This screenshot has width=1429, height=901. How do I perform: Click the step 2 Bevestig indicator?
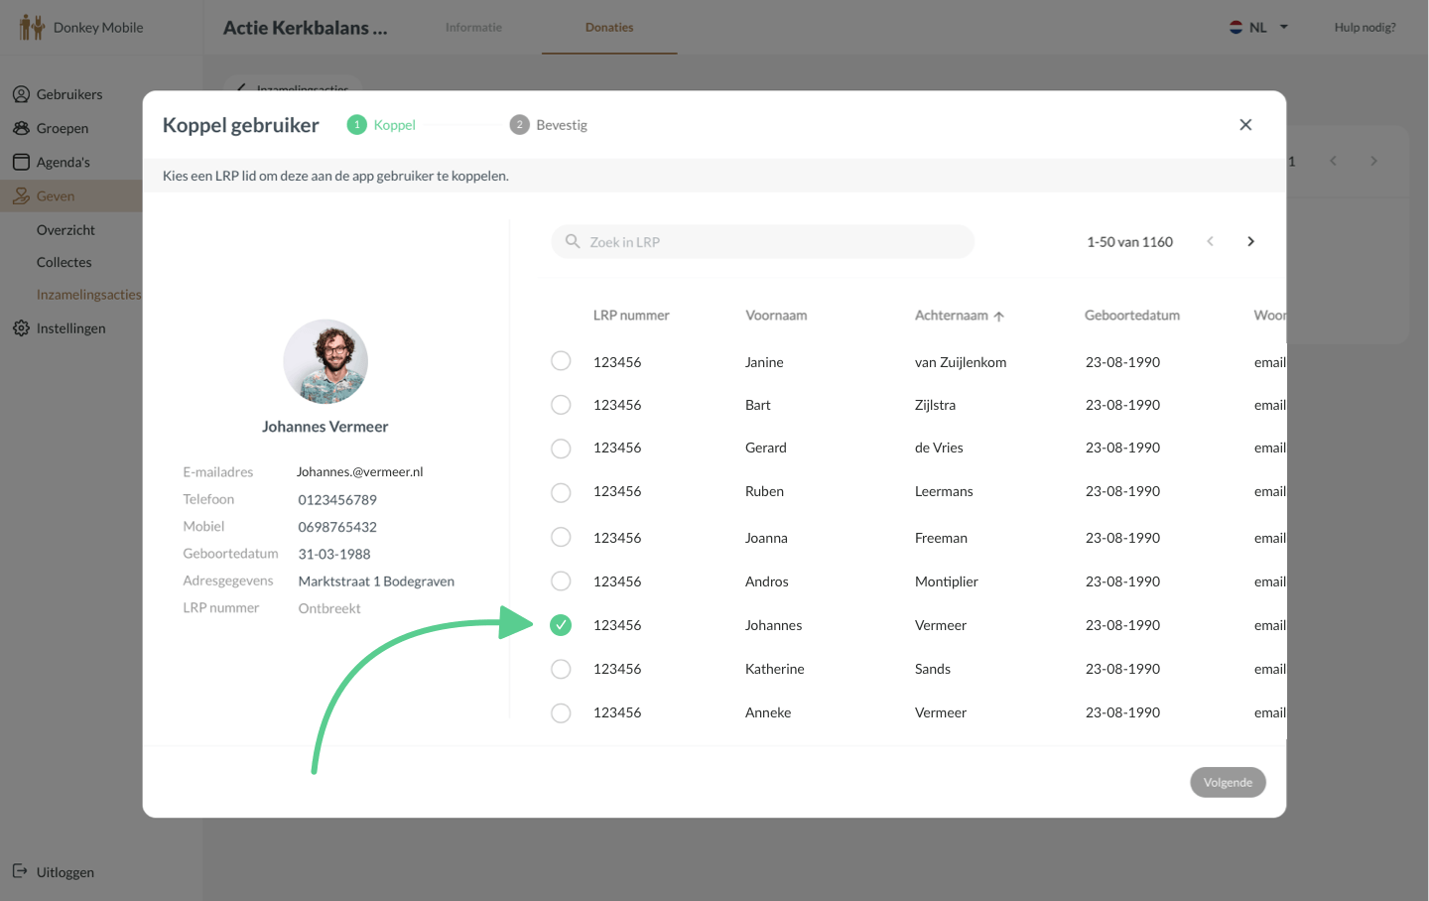point(549,125)
